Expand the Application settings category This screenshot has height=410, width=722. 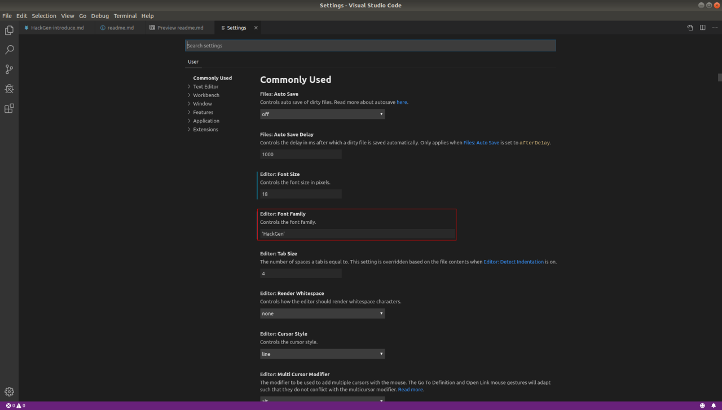coord(206,121)
